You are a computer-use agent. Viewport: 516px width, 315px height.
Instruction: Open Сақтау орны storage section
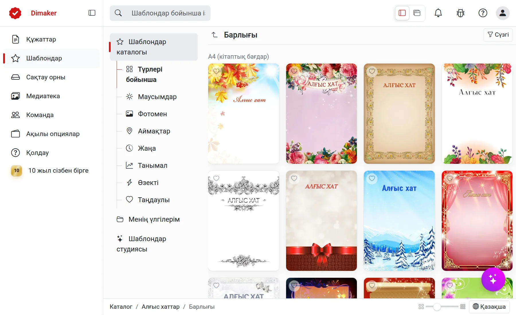tap(51, 77)
